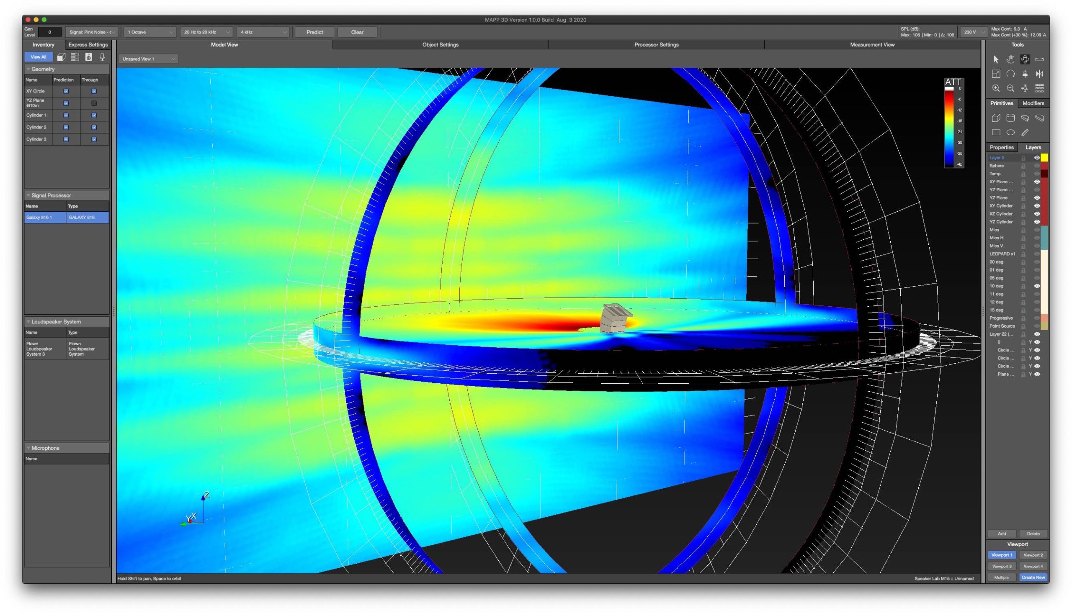
Task: Activate the orbit rotate tool
Action: coord(1025,59)
